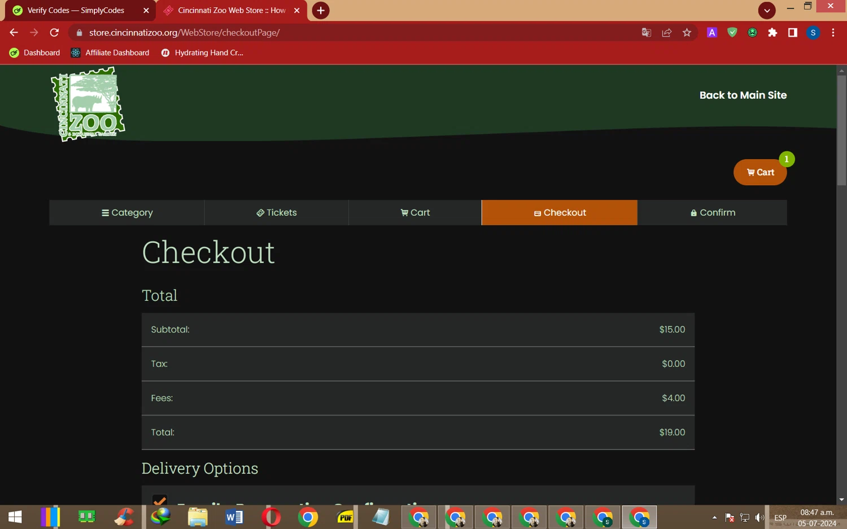847x529 pixels.
Task: Open the Hydrating Hand Cr... bookmark
Action: (202, 53)
